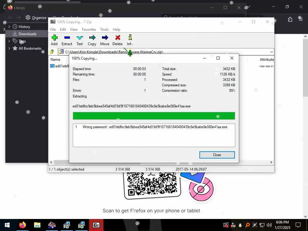This screenshot has width=308, height=231.
Task: Expand the Tags tree item
Action: [x=9, y=41]
